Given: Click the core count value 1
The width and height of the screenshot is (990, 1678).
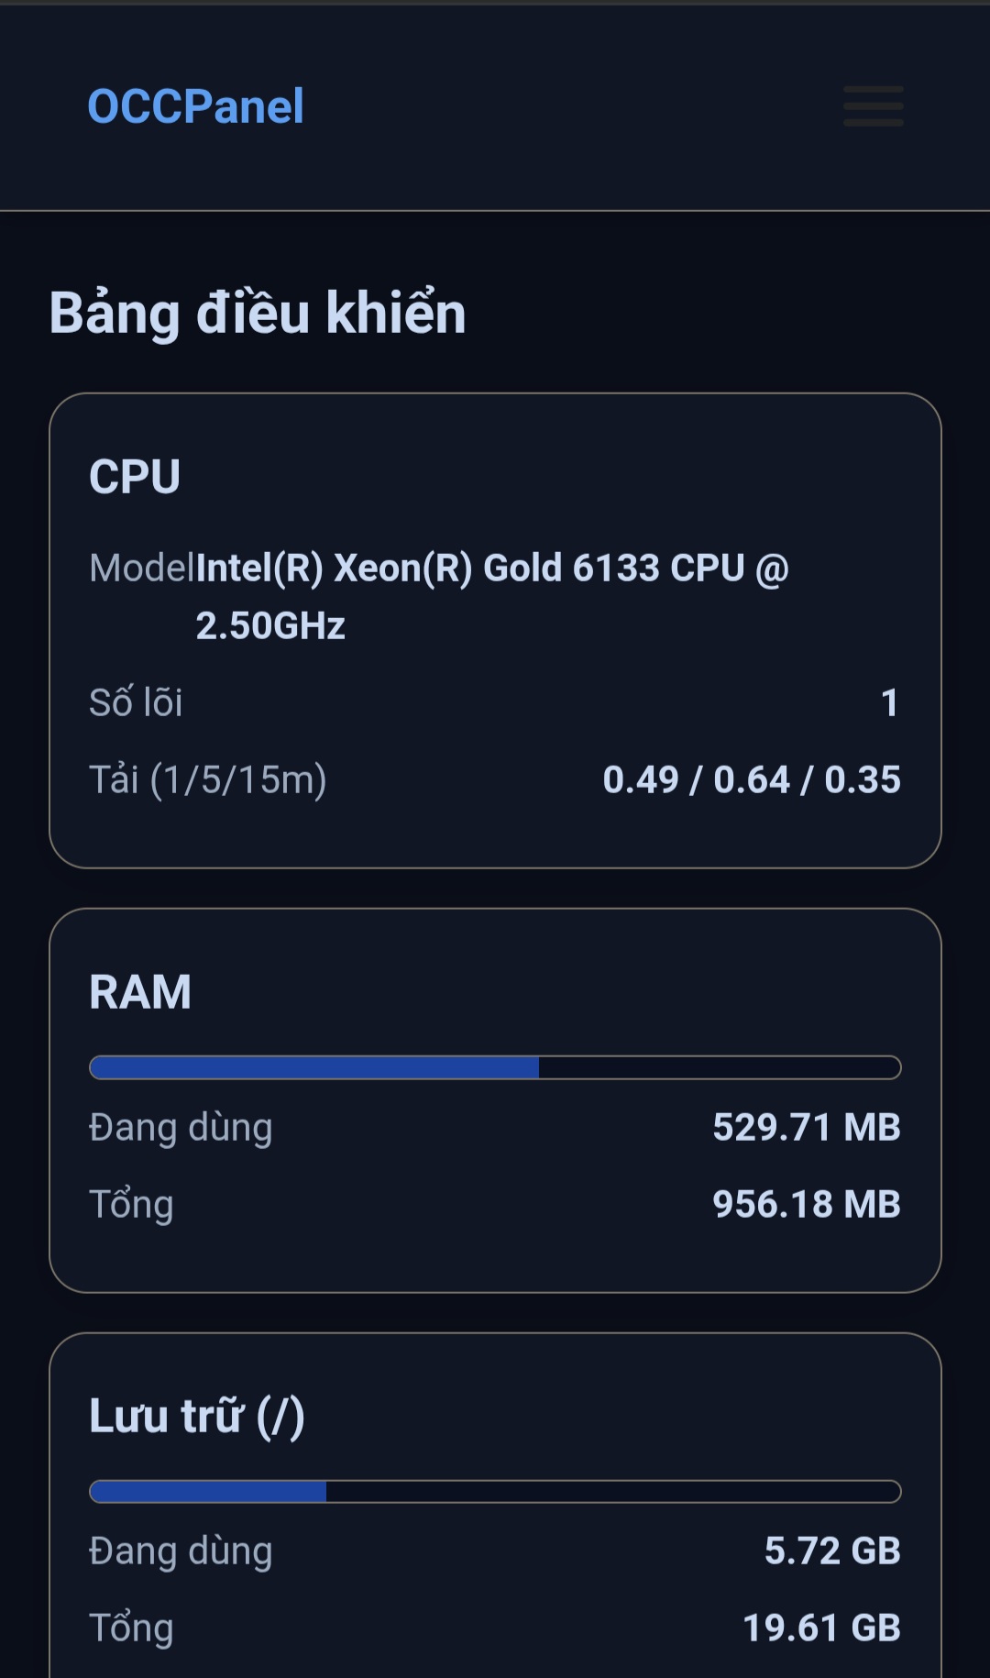Looking at the screenshot, I should [889, 702].
